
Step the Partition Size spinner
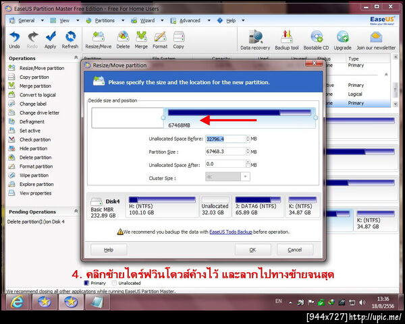tap(248, 152)
